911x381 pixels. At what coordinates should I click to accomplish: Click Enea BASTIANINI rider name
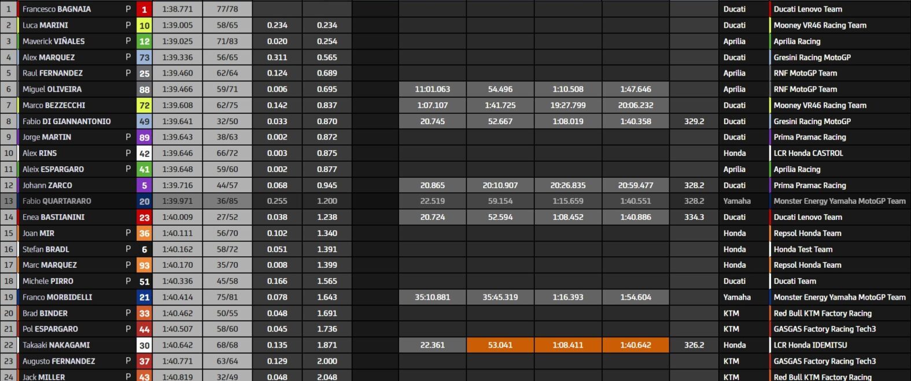(x=53, y=218)
